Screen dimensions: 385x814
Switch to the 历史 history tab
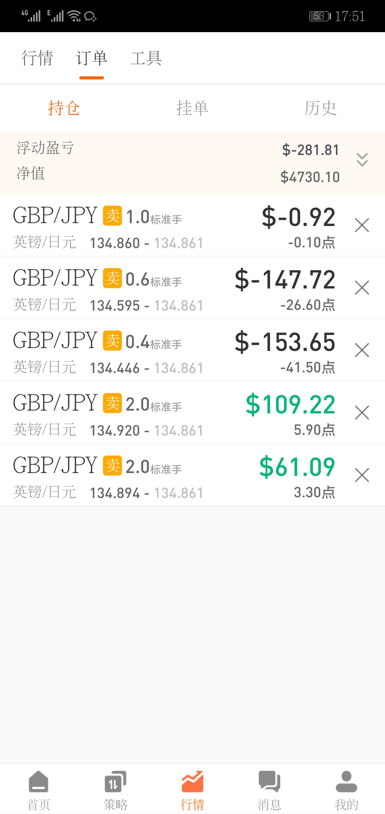pos(320,108)
